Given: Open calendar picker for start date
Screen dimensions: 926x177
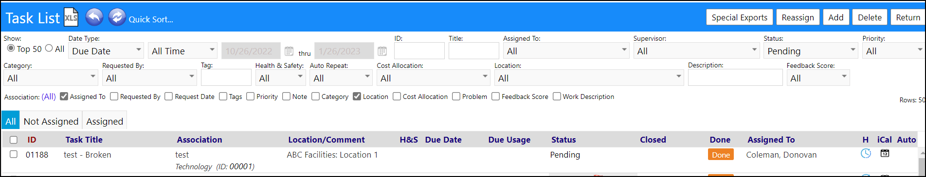Looking at the screenshot, I should (289, 51).
